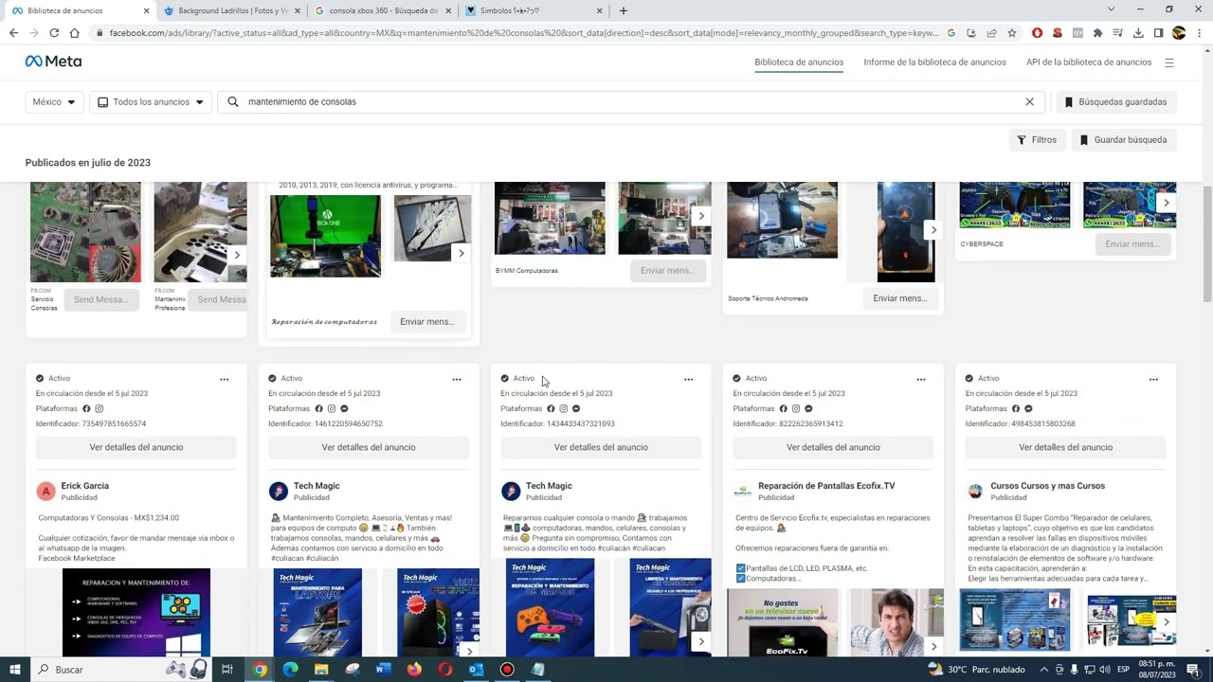Open three-dot menu for ad 1434433437321093
The width and height of the screenshot is (1213, 682).
point(689,379)
